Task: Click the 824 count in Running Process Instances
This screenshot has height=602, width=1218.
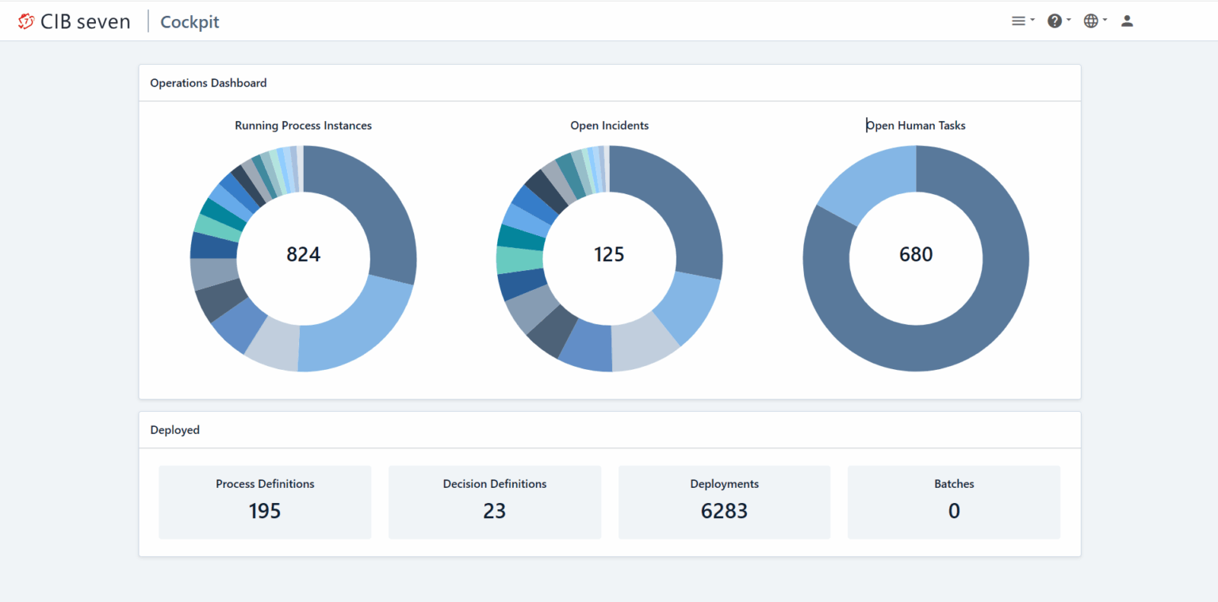Action: [304, 254]
